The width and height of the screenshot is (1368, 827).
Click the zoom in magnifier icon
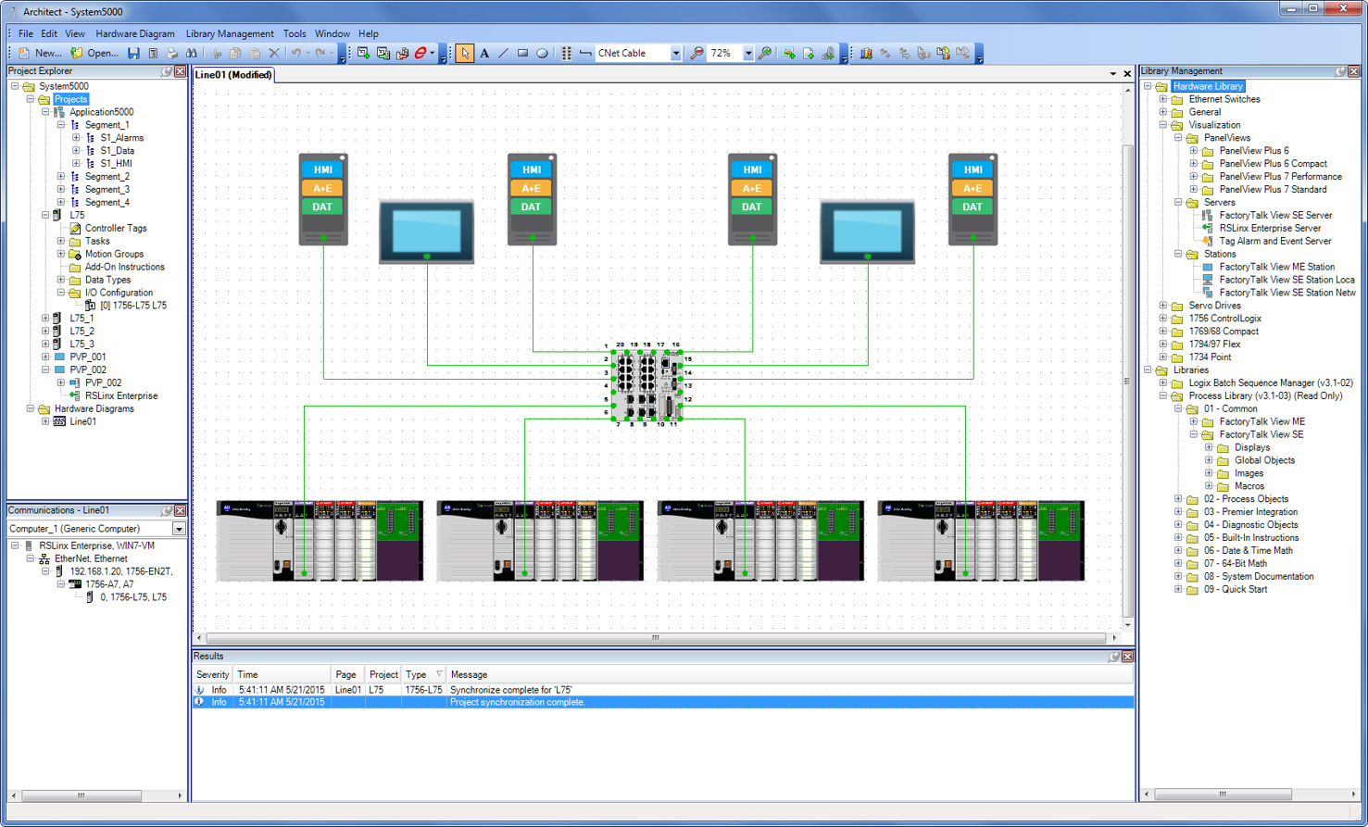[765, 54]
